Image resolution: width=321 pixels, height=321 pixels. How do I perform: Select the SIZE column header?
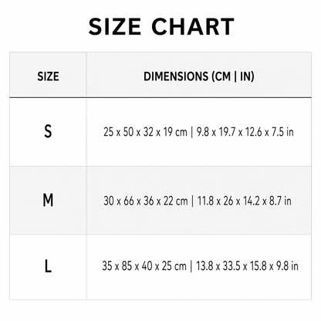(48, 76)
